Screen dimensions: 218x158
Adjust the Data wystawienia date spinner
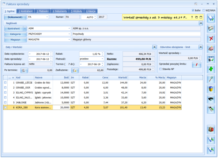point(51,54)
